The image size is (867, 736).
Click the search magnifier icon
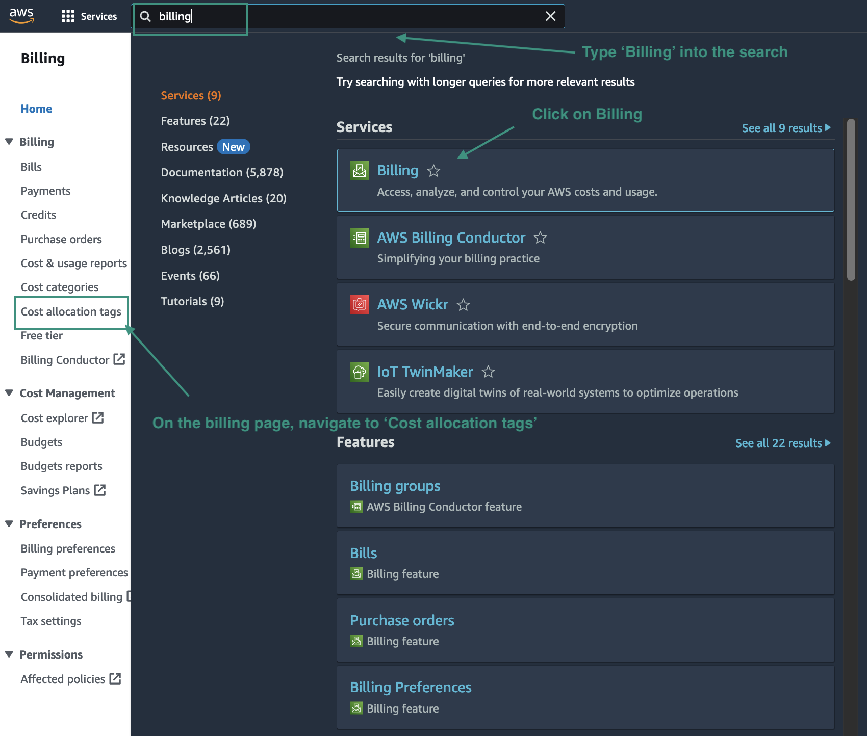click(145, 16)
